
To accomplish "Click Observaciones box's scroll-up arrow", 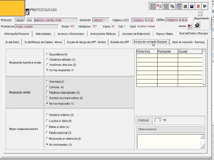I will pos(202,137).
